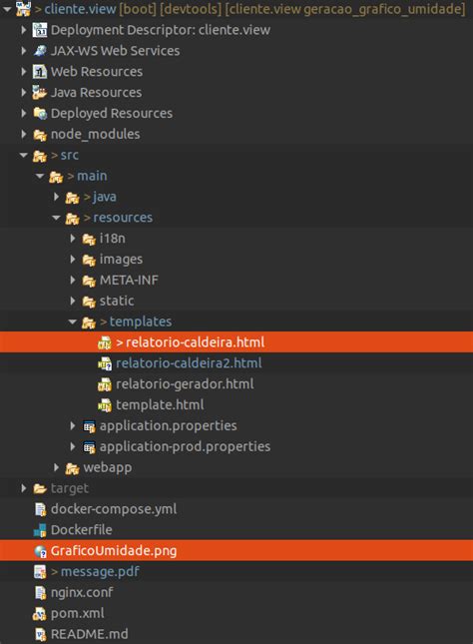
Task: Click the target folder icon
Action: pyautogui.click(x=40, y=488)
